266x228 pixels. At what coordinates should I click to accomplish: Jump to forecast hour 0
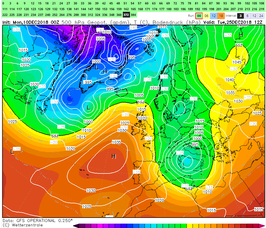click(3, 3)
